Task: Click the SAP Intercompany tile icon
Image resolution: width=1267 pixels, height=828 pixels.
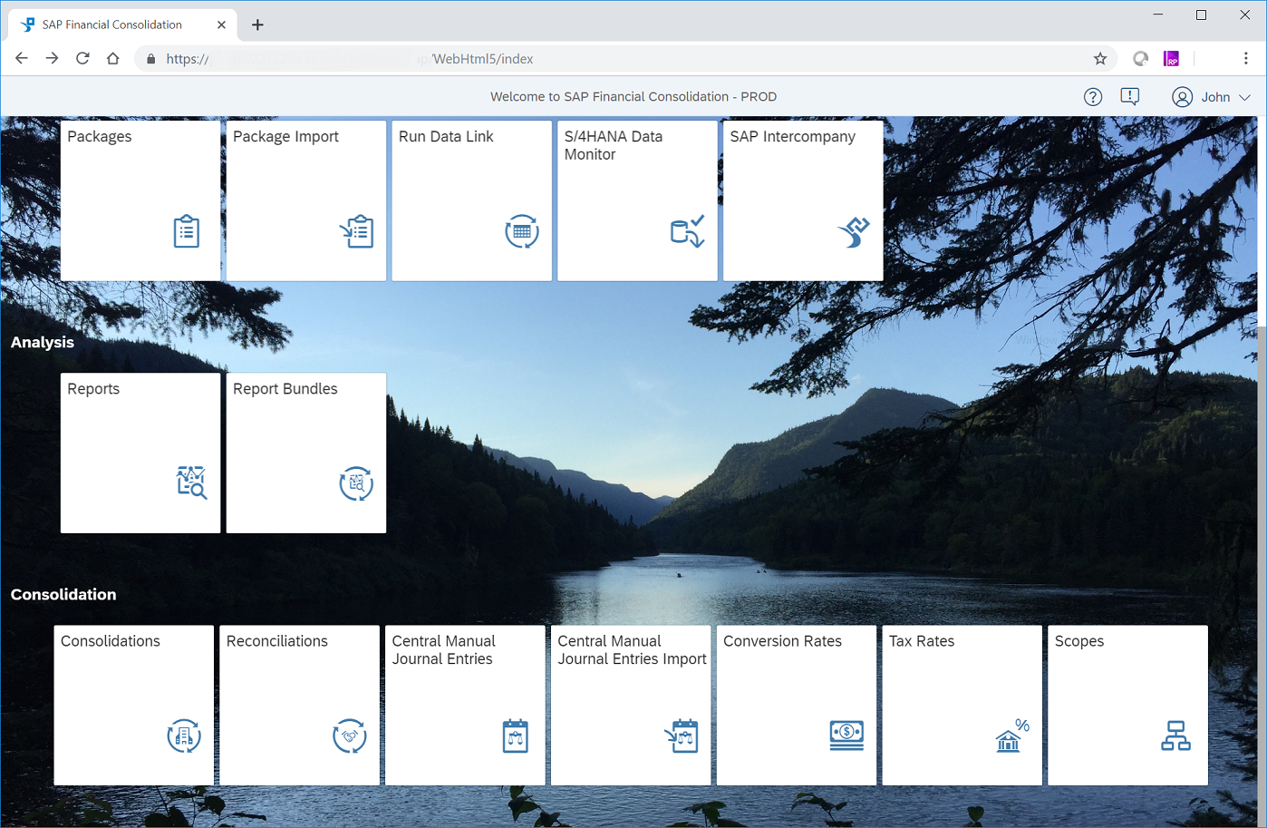Action: point(854,231)
